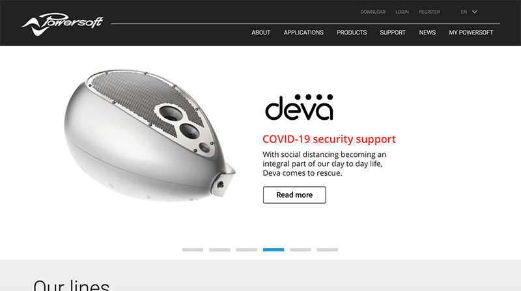This screenshot has width=521, height=291.
Task: Open the APPLICATIONS menu
Action: 303,33
